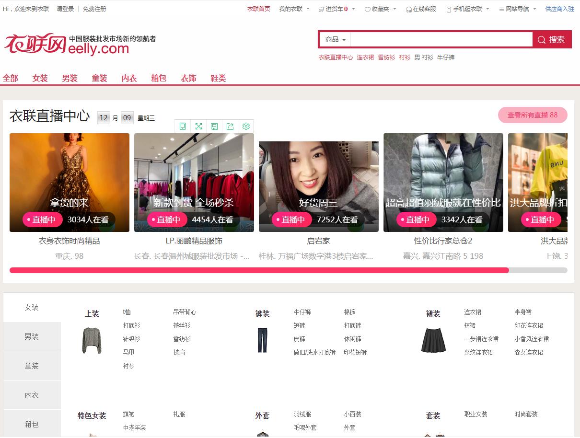The width and height of the screenshot is (580, 438).
Task: Open the mobile preview icon above live streams
Action: (x=183, y=126)
